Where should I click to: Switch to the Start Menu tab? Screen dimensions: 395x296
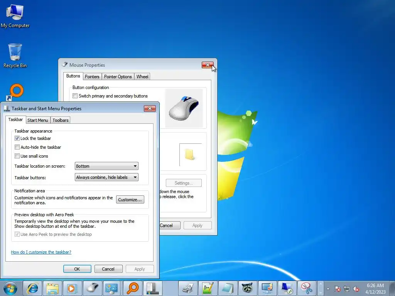38,120
